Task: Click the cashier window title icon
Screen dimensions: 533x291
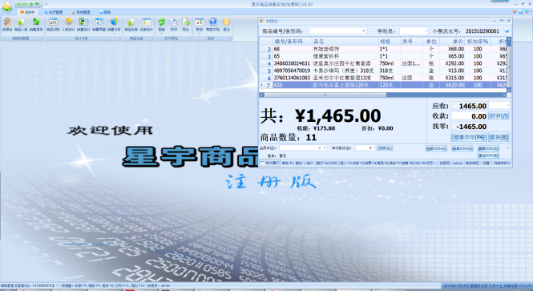Action: coord(262,21)
